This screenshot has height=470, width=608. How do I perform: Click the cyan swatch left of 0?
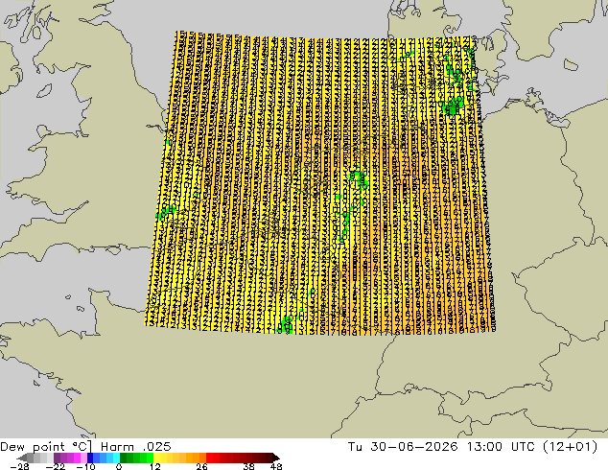pyautogui.click(x=117, y=458)
